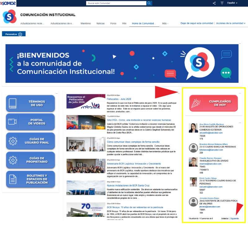The width and height of the screenshot is (248, 227).
Task: Click the SOMOS logo in top left
Action: coord(8,3)
